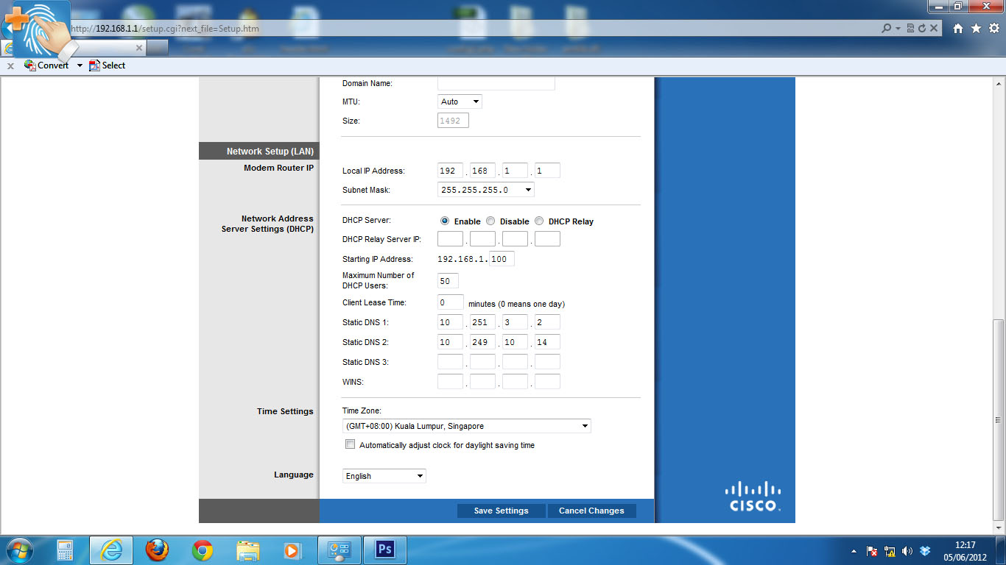Viewport: 1006px width, 565px height.
Task: Click Save Settings
Action: pyautogui.click(x=501, y=510)
